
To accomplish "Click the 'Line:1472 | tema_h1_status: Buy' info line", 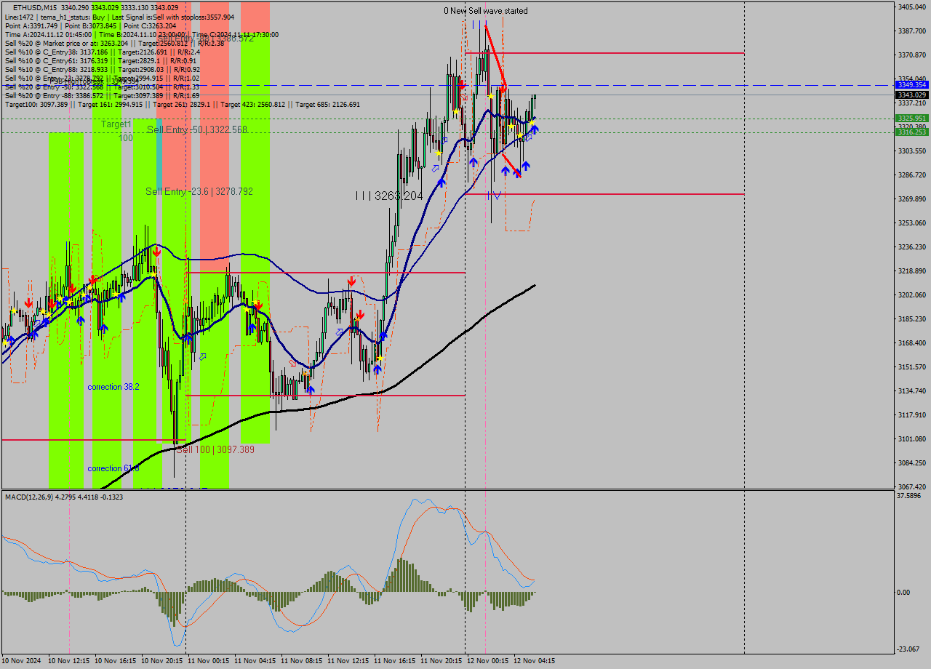I will (x=119, y=17).
